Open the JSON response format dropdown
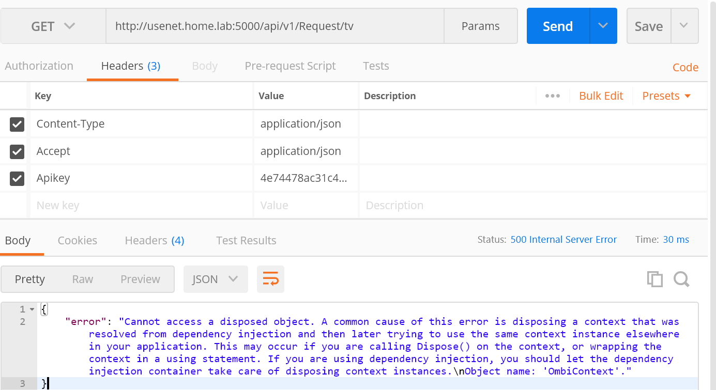 (216, 279)
